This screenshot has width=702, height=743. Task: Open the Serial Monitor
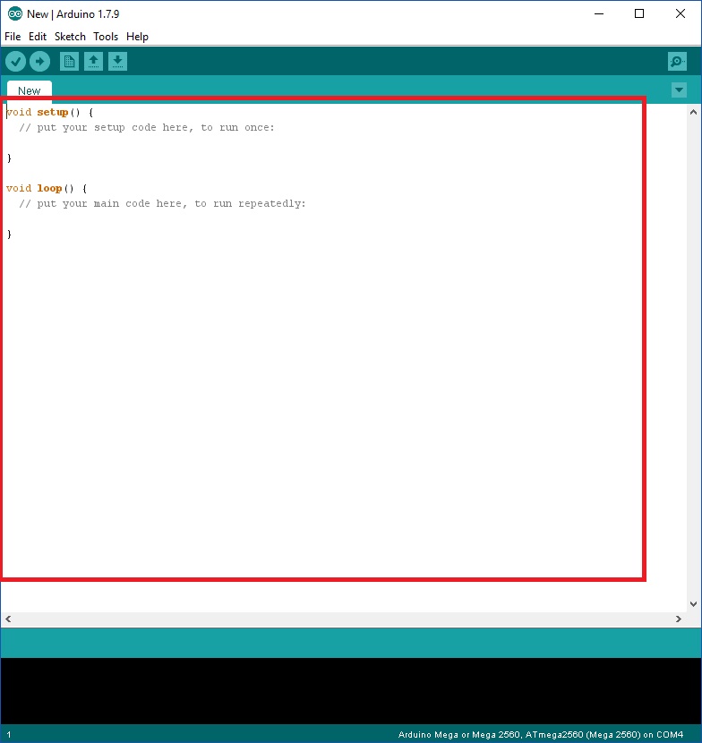click(x=677, y=61)
